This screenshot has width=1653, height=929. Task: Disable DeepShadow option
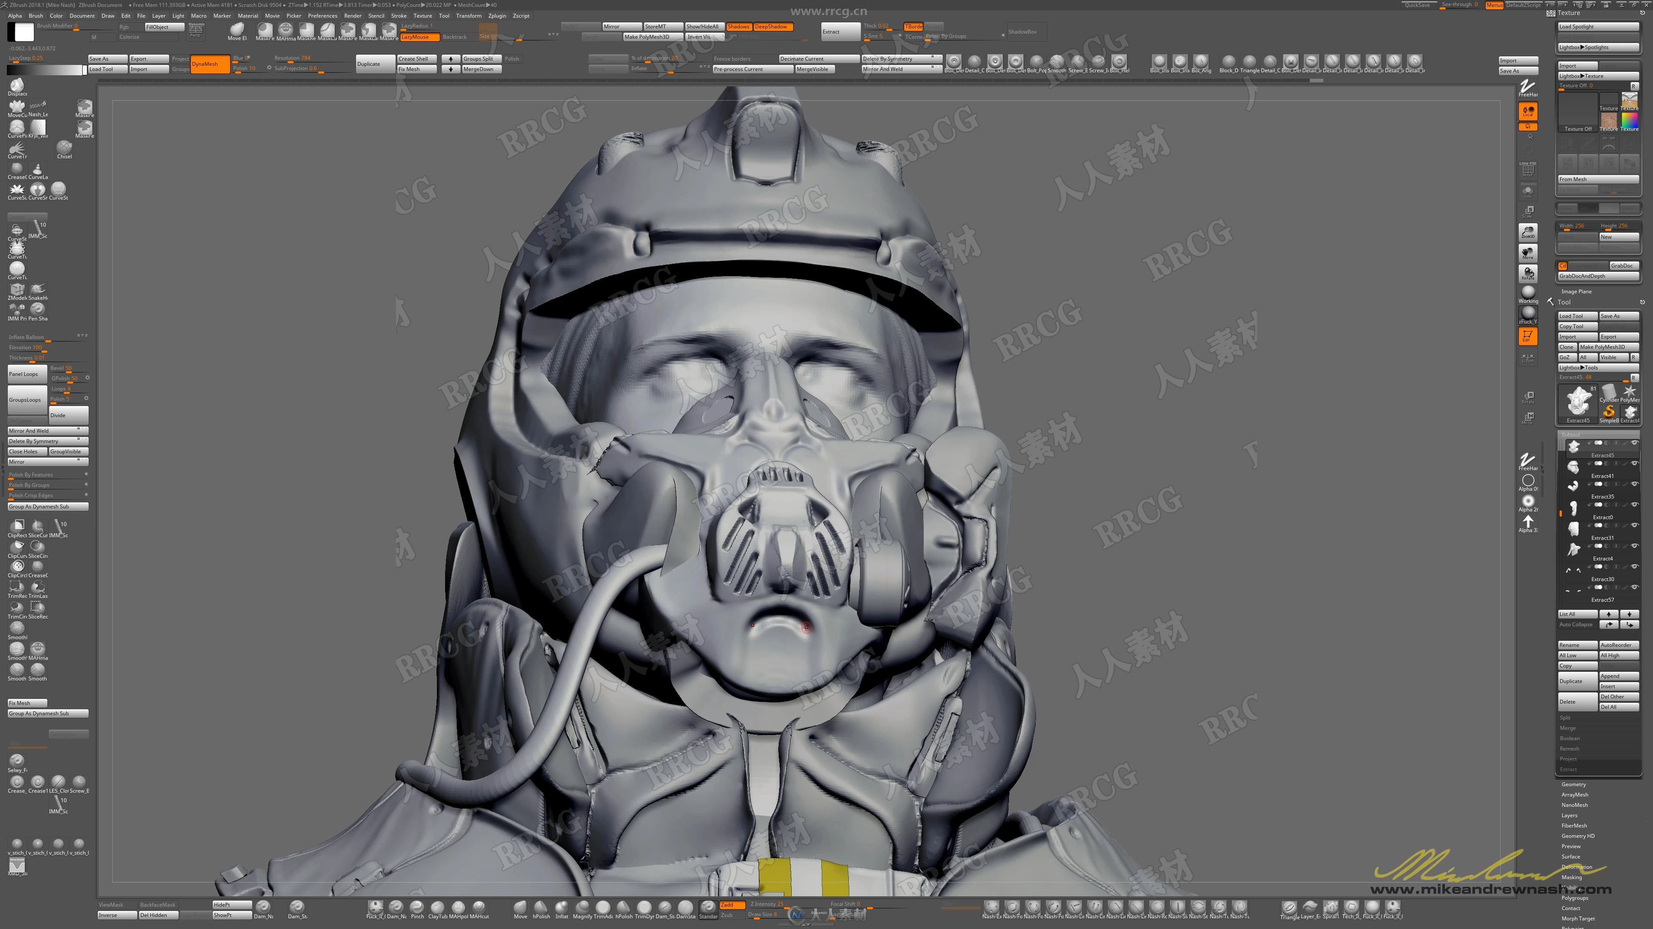(x=773, y=26)
